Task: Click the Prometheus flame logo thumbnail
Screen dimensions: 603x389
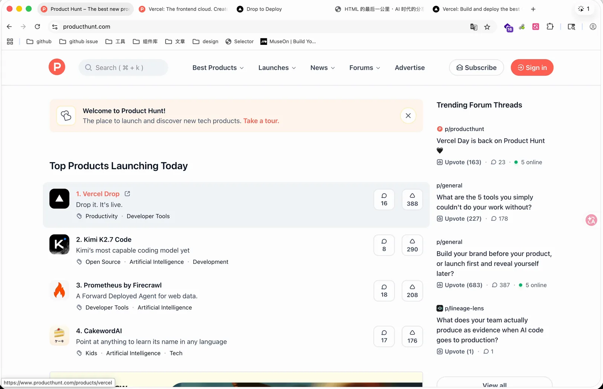Action: (x=59, y=290)
